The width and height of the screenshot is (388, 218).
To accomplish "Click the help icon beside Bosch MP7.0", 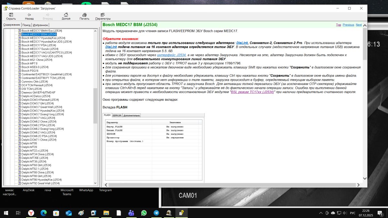I will click(19, 63).
